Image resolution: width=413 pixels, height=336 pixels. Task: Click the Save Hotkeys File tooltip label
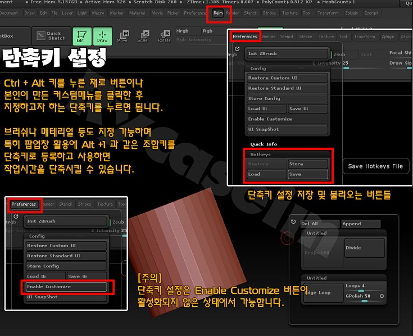(x=375, y=166)
